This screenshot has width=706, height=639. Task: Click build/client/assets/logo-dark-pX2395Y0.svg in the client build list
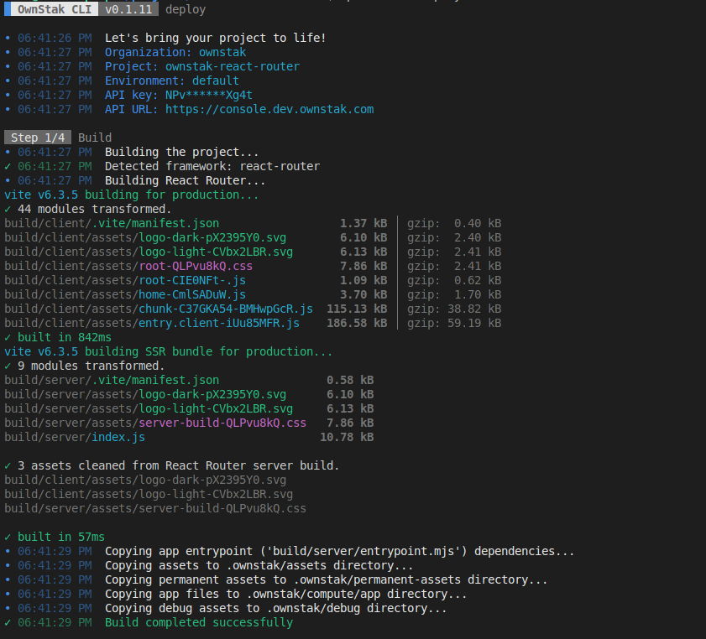click(x=145, y=237)
